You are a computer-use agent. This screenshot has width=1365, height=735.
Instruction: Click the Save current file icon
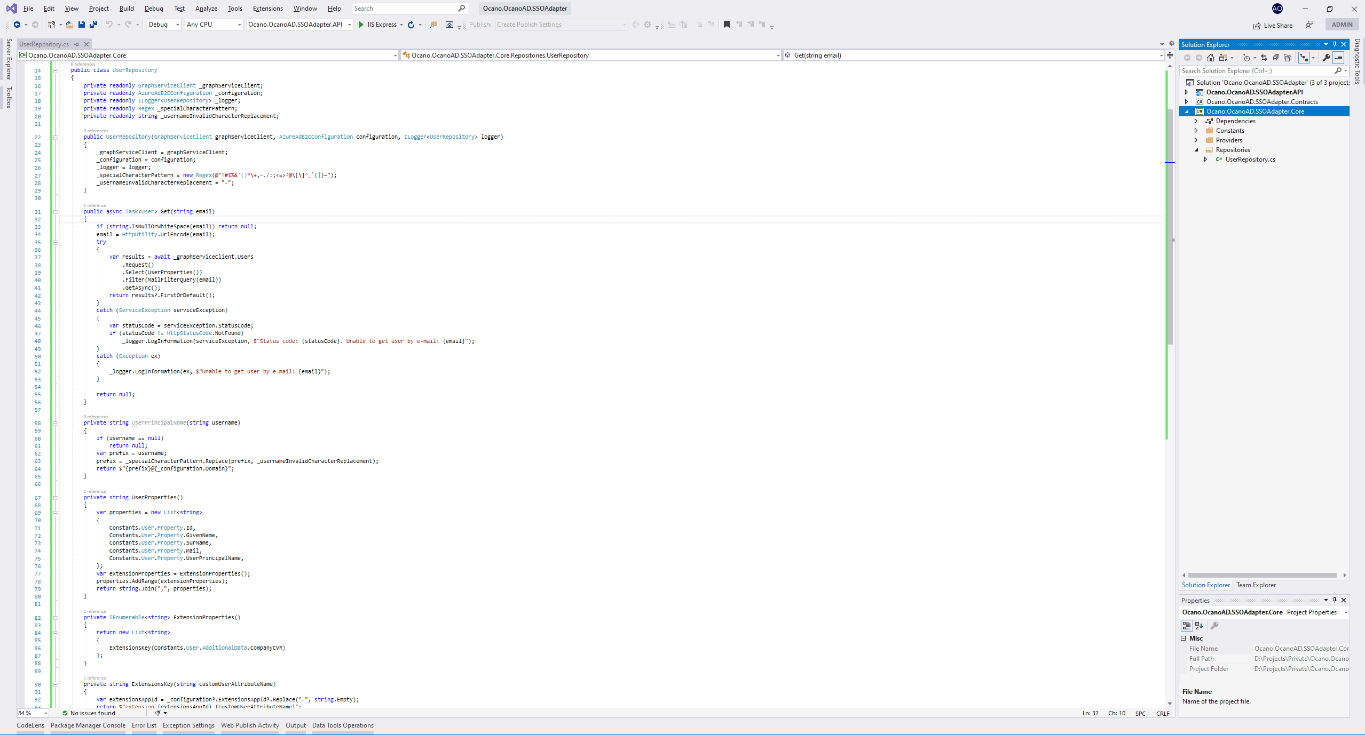click(x=82, y=25)
